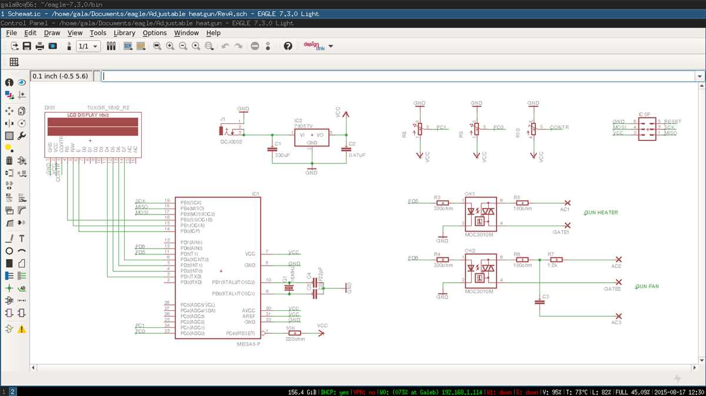Viewport: 706px width, 396px height.
Task: Select the Value tool
Action: coord(22,197)
